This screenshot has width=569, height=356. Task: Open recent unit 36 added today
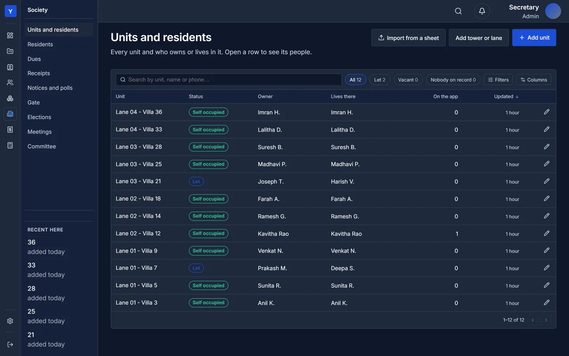59,247
